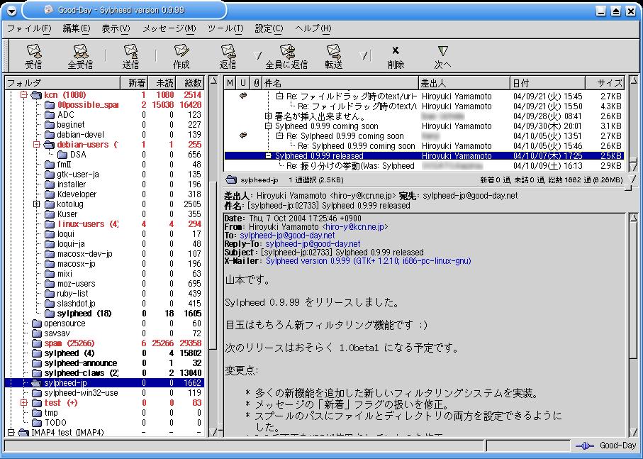Toggle message view with triangle beside summary status
This screenshot has height=459, width=643.
tap(633, 179)
